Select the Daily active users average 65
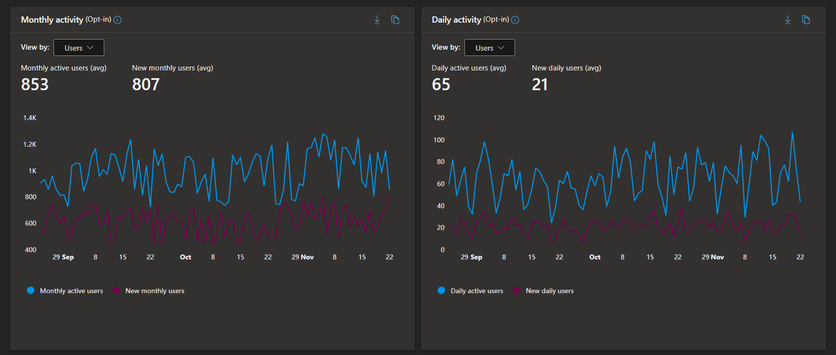The image size is (836, 355). coord(441,84)
